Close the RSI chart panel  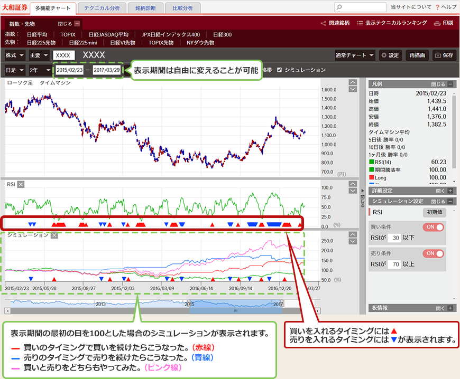click(21, 184)
